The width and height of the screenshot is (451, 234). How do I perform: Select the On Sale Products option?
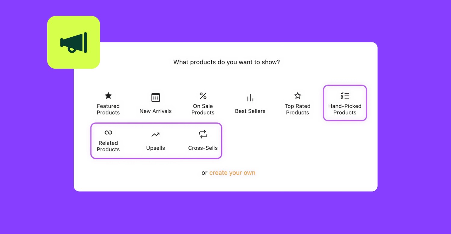point(203,104)
